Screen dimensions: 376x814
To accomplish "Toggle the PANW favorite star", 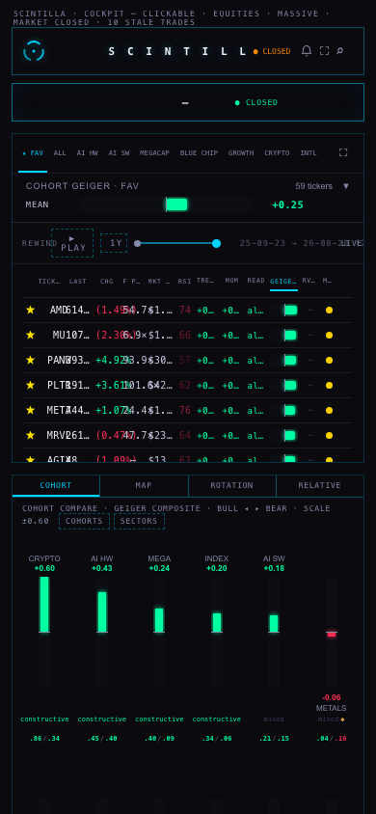I will 30,360.
